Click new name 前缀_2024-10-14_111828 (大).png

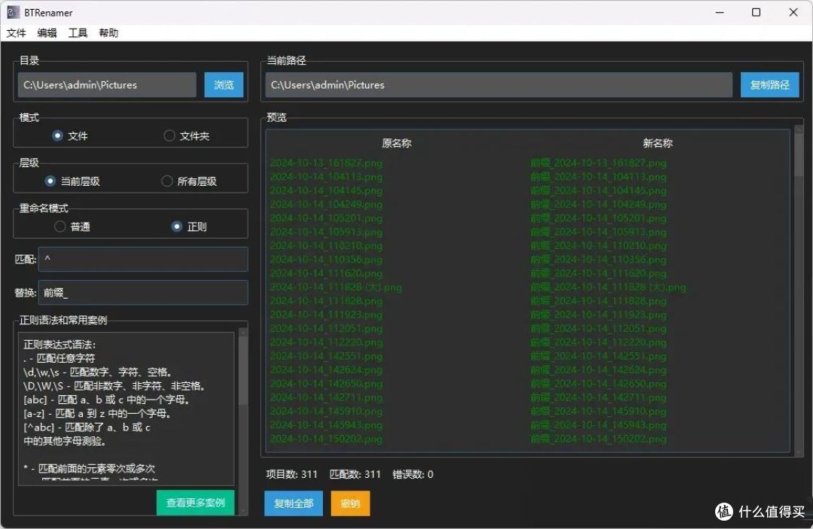[607, 287]
